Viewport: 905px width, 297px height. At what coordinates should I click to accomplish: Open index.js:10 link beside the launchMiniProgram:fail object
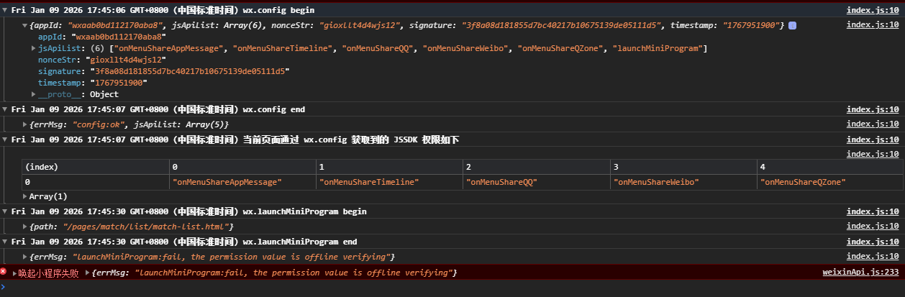873,257
